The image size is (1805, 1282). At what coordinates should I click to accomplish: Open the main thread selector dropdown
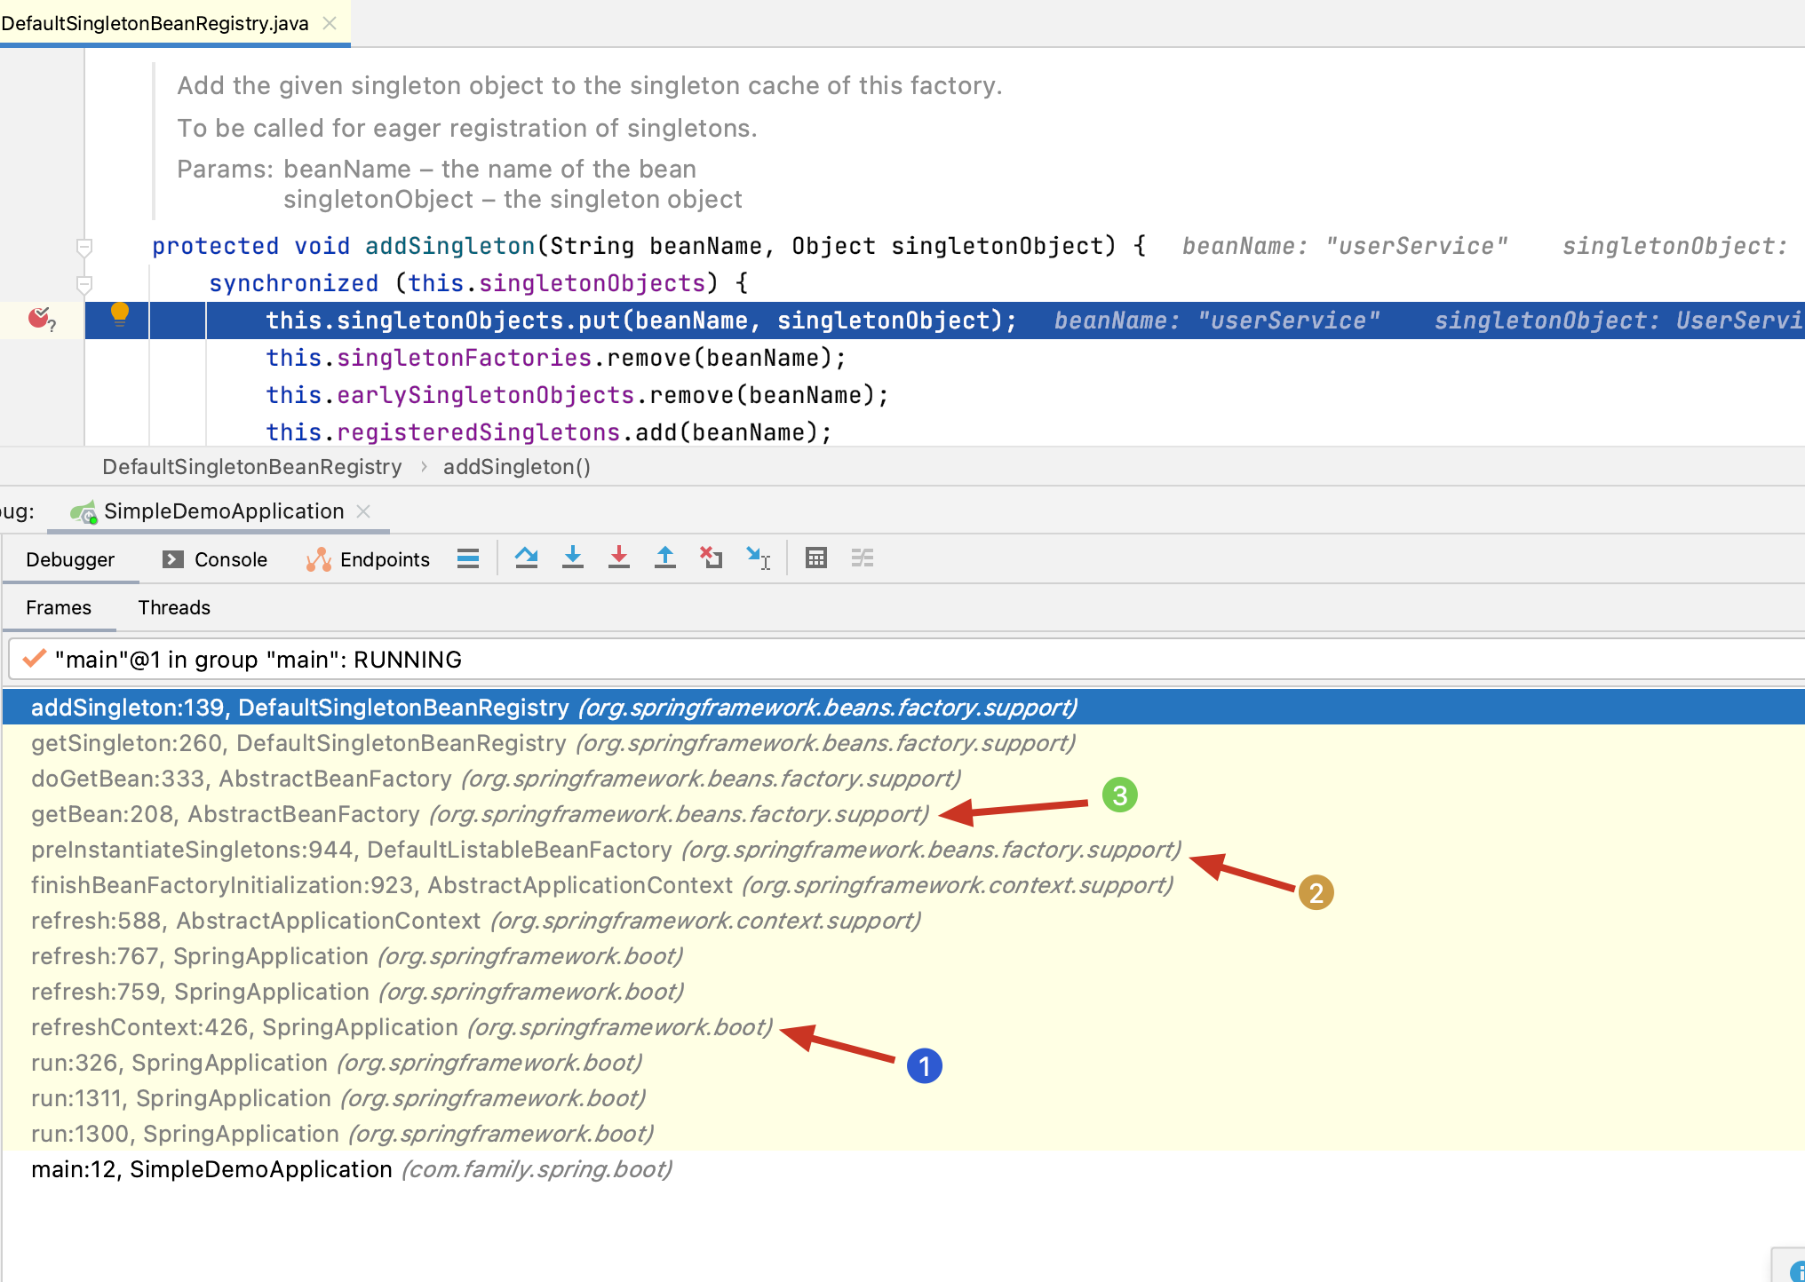pyautogui.click(x=906, y=660)
